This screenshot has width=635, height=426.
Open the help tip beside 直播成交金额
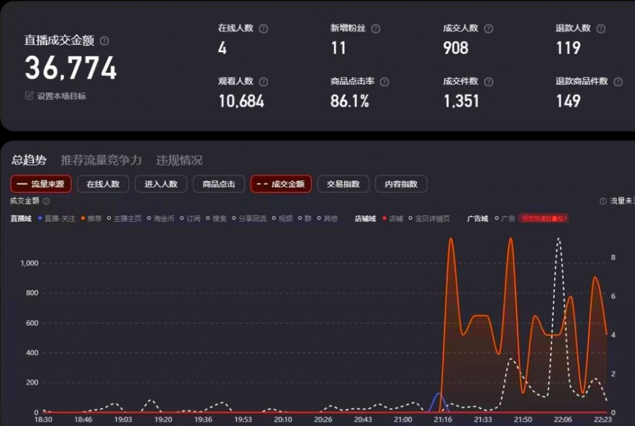coord(105,41)
